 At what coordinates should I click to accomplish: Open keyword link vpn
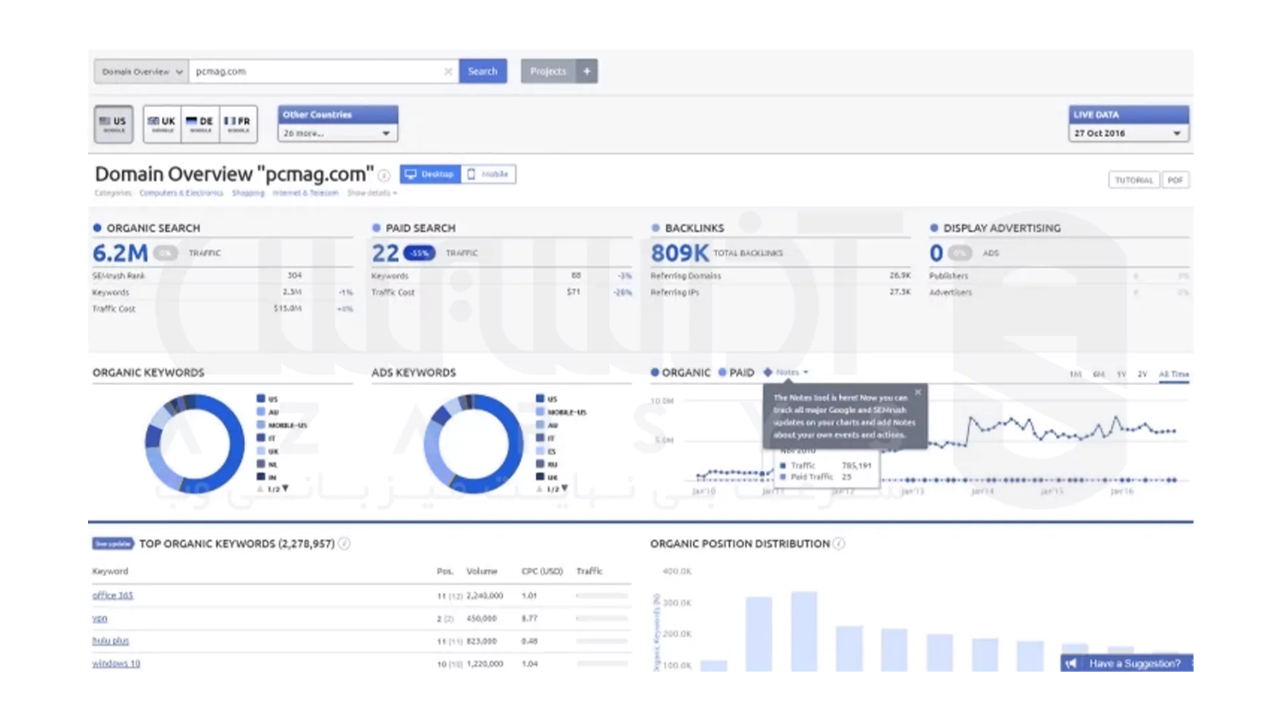pos(99,619)
